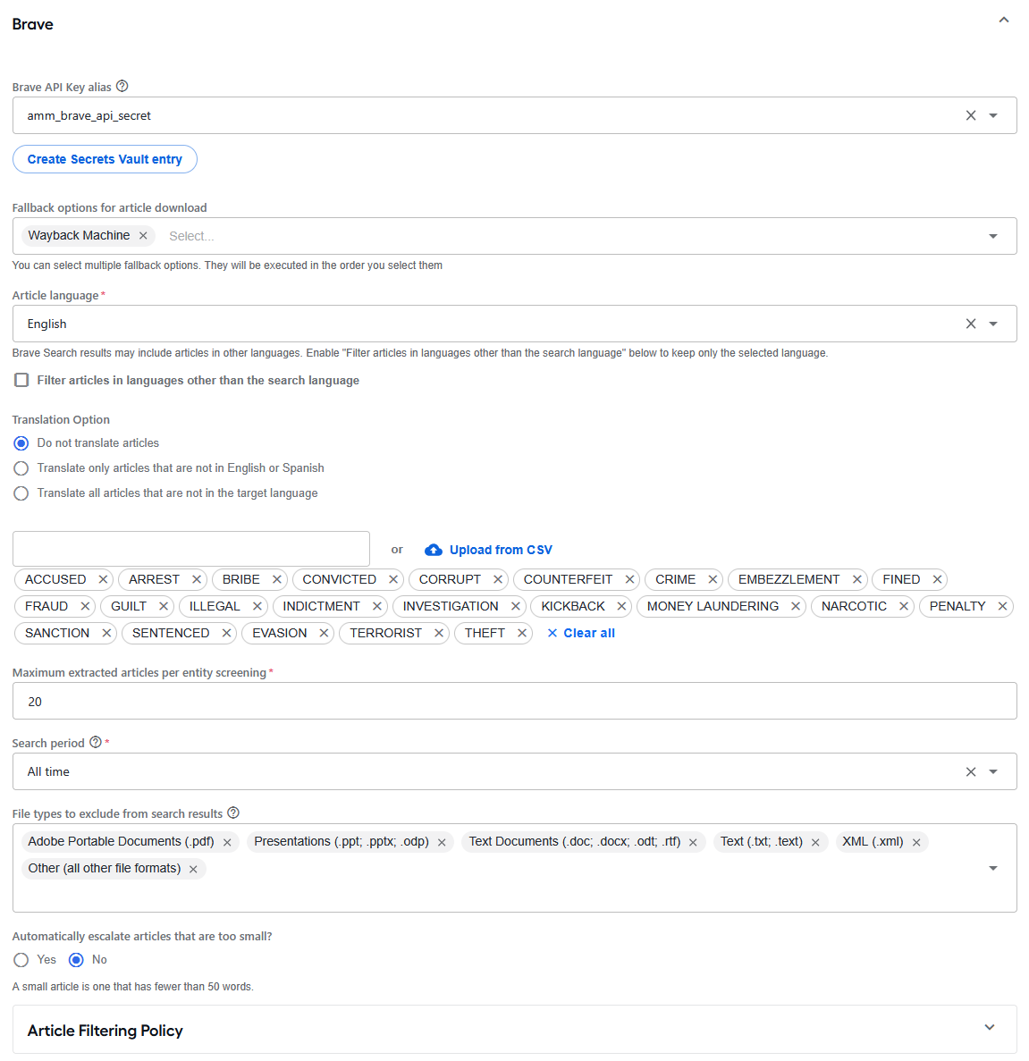Collapse the Brave section with the chevron
The width and height of the screenshot is (1029, 1061).
click(1003, 21)
